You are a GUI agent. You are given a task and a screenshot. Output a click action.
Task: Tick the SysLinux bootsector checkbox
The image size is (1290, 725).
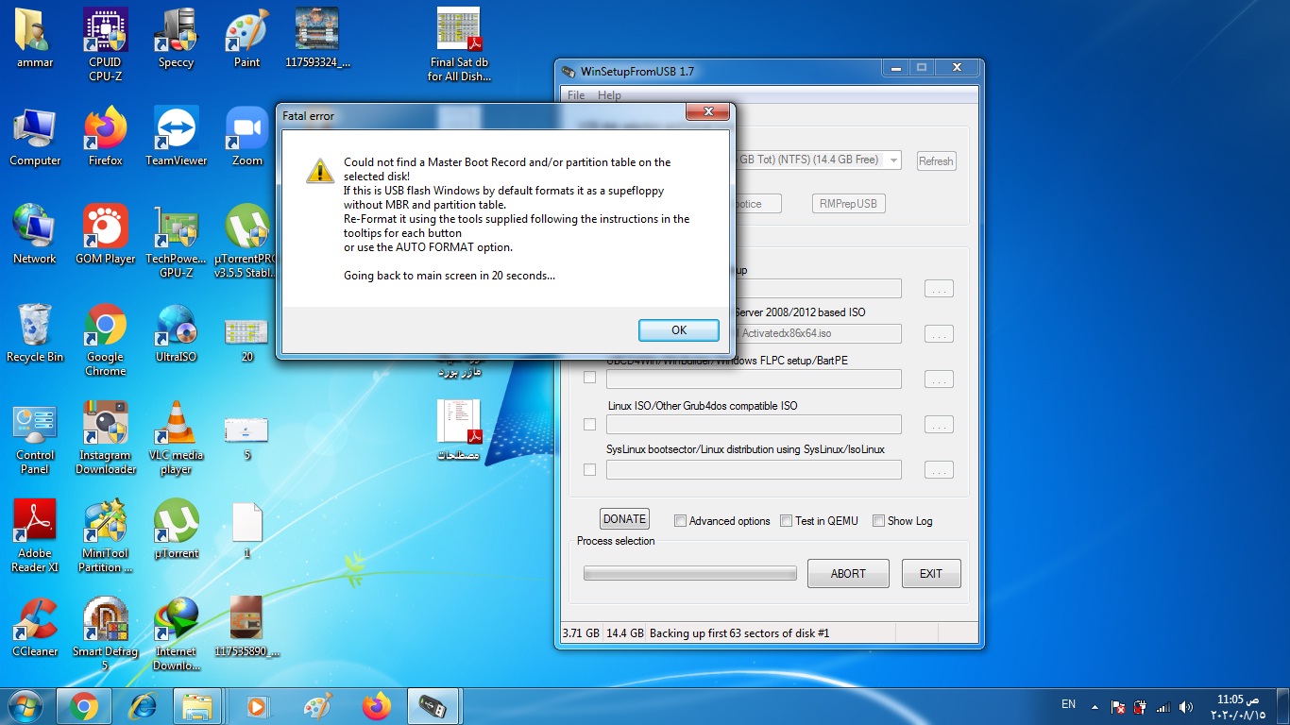[590, 469]
